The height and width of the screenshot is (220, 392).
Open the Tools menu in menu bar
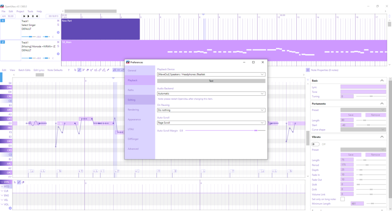click(30, 11)
